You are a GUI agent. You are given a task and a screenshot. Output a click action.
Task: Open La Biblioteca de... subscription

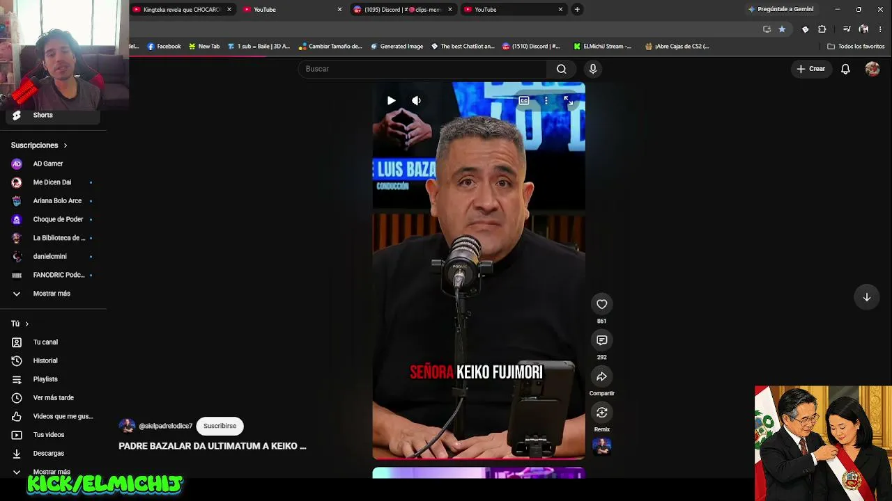coord(53,238)
